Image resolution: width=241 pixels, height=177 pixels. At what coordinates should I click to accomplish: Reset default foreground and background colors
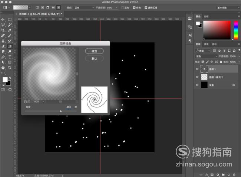pos(3,85)
